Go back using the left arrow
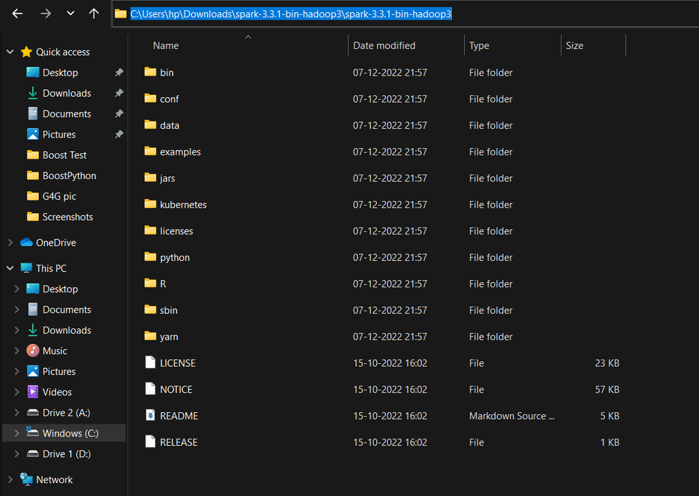 click(17, 14)
